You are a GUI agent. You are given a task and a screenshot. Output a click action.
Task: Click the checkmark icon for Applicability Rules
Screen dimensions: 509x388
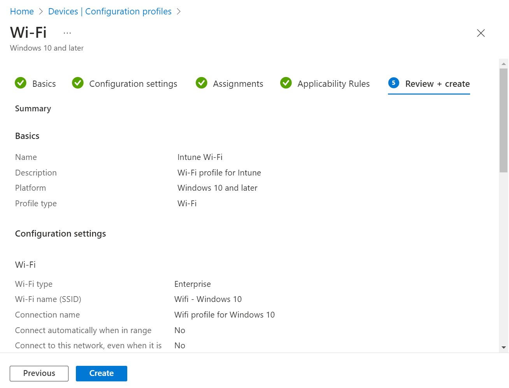286,83
